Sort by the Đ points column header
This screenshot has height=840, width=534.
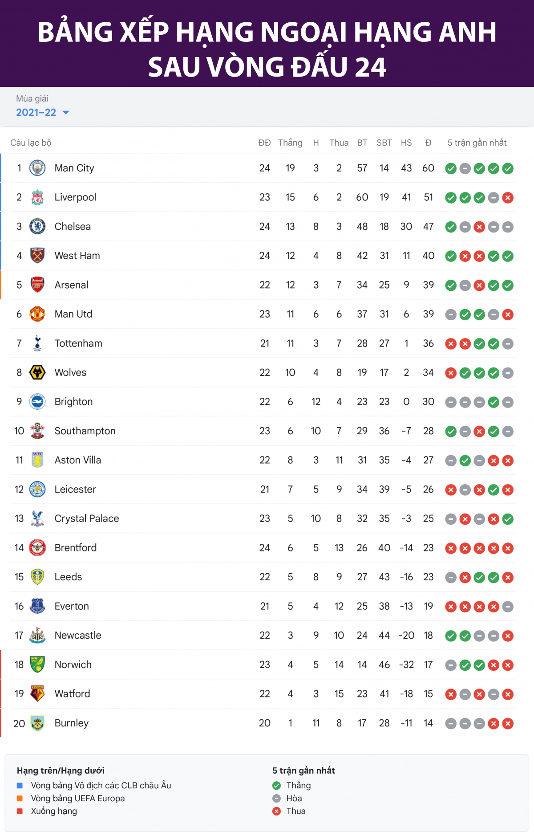coord(428,143)
